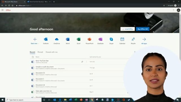Open Microsoft Edge from the taskbar
Viewport: 181px width, 102px height.
pos(60,100)
